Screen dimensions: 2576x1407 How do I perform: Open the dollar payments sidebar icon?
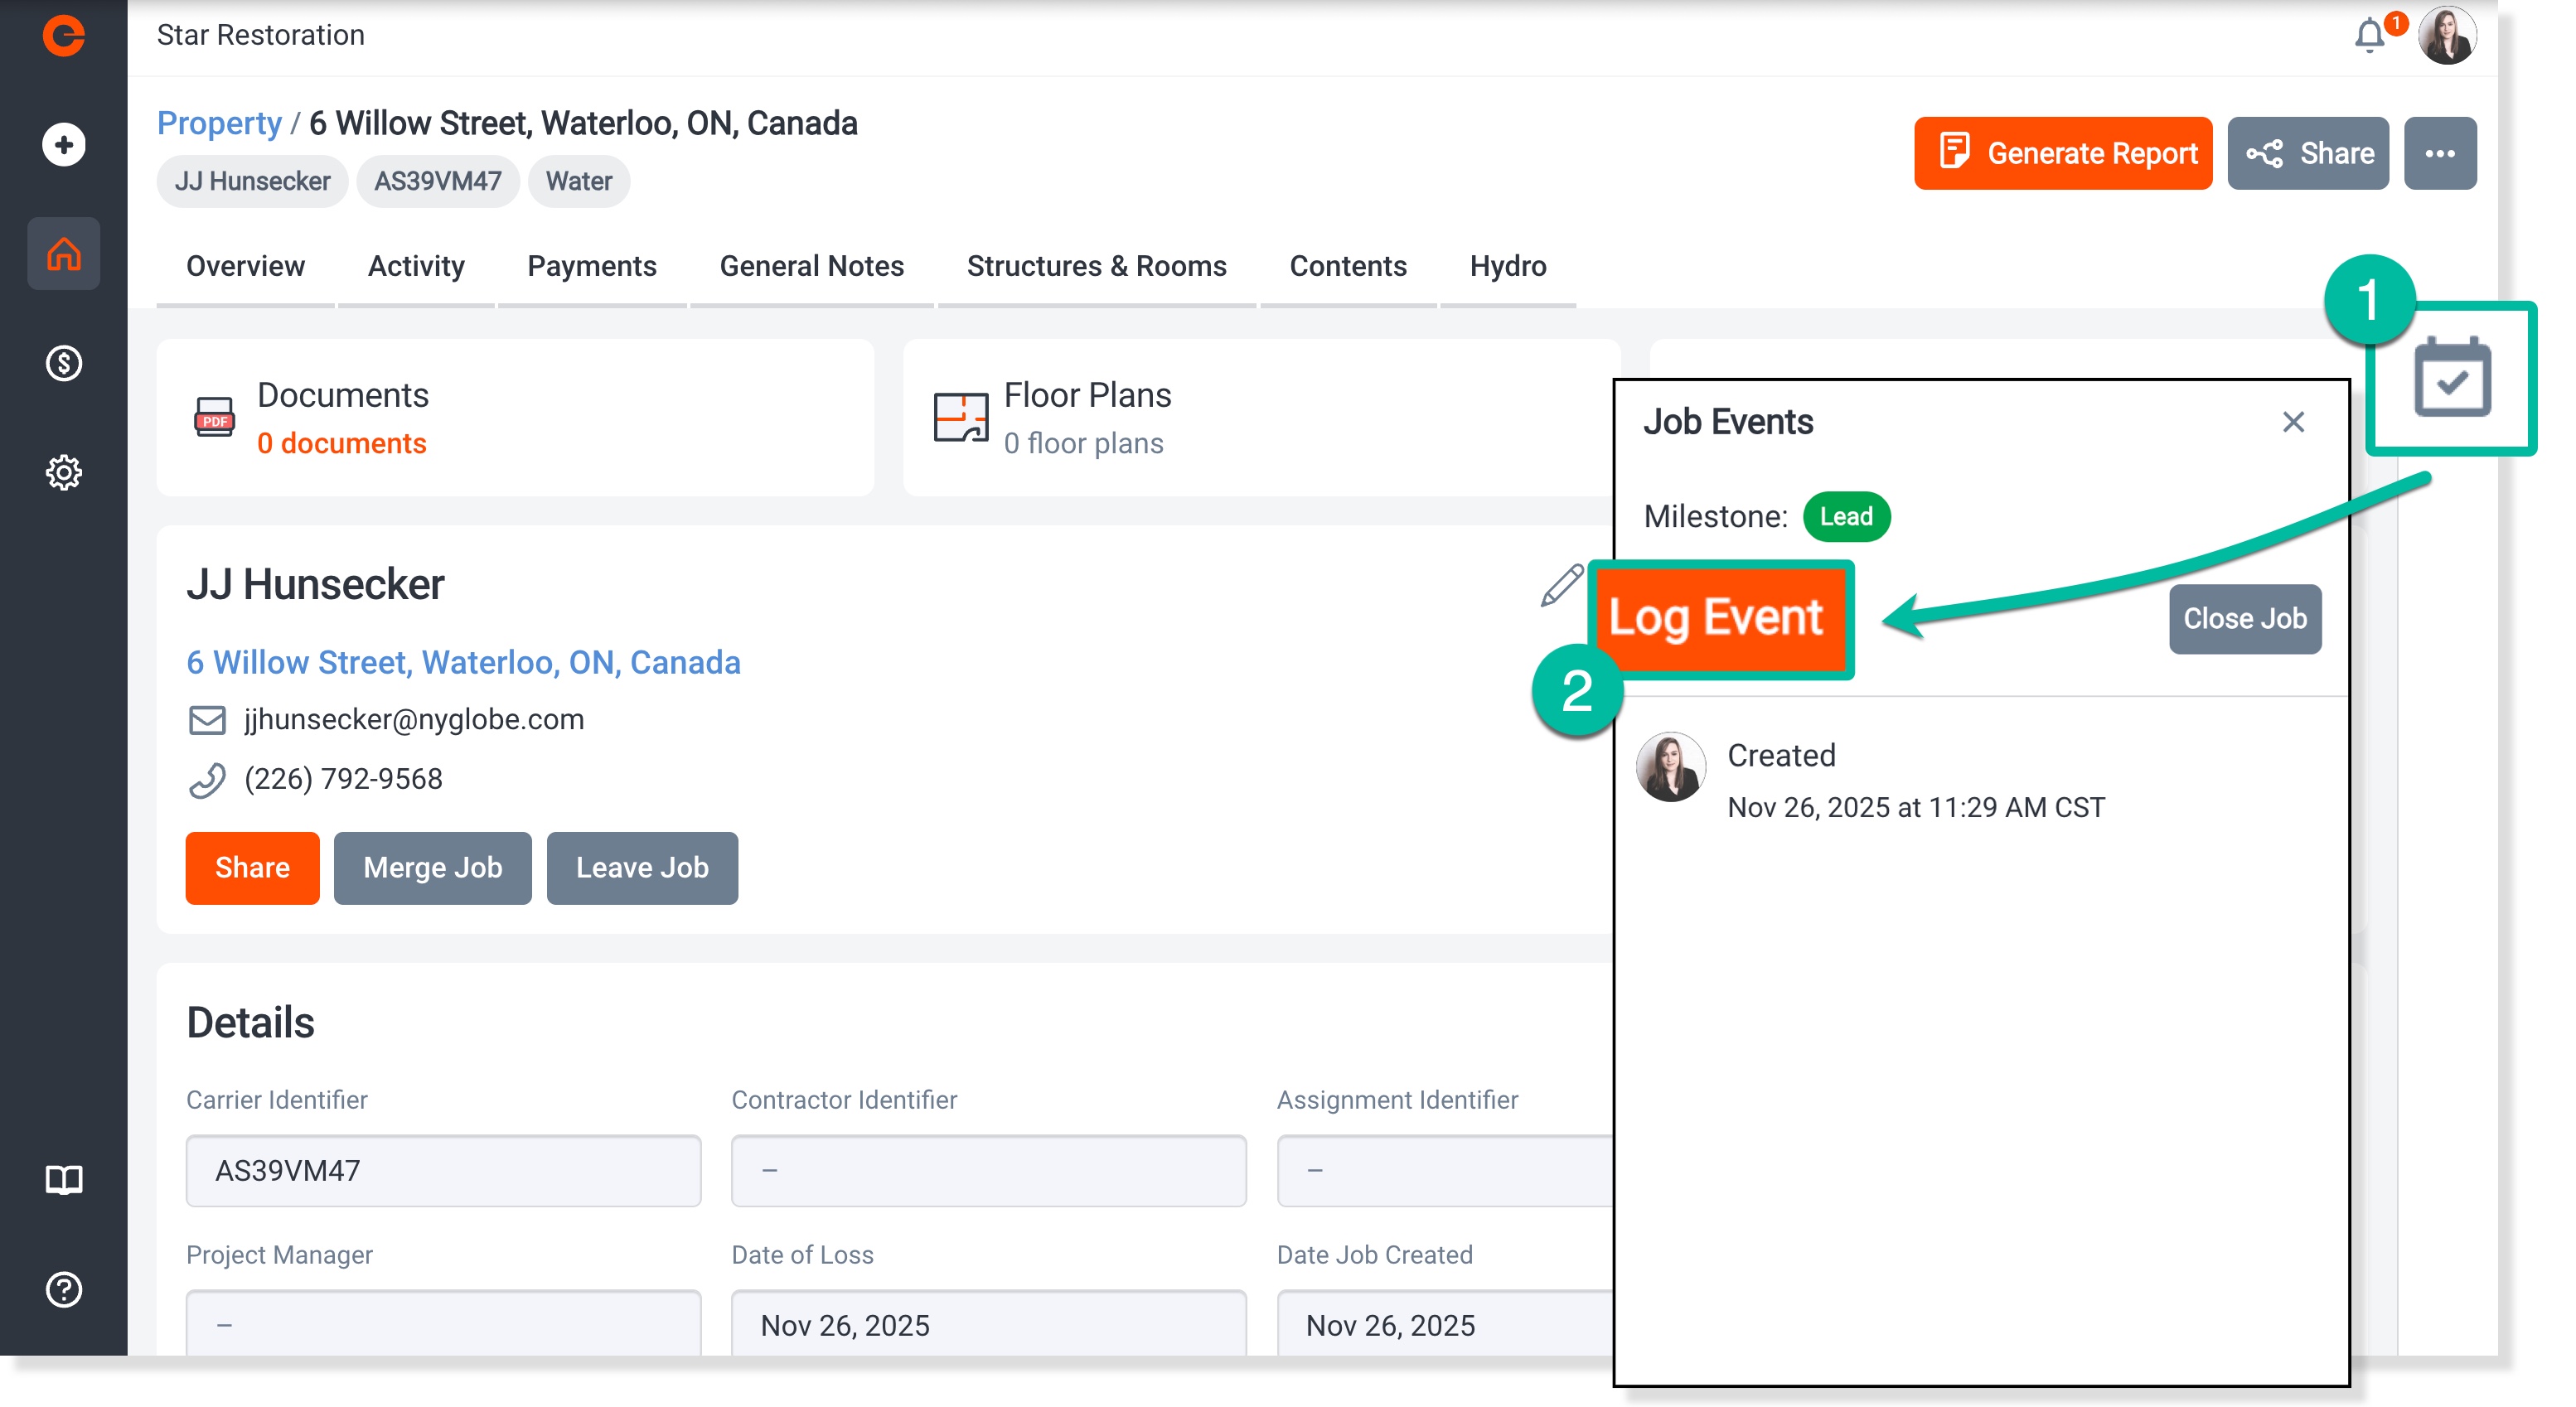[64, 363]
